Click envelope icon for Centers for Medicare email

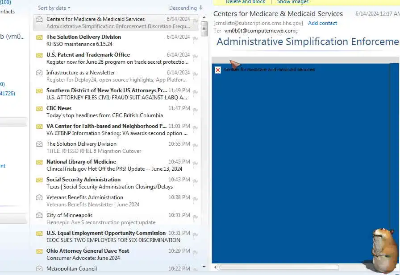coord(39,19)
